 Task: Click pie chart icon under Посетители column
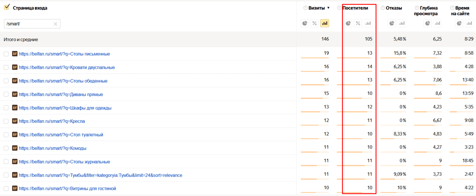pyautogui.click(x=348, y=23)
